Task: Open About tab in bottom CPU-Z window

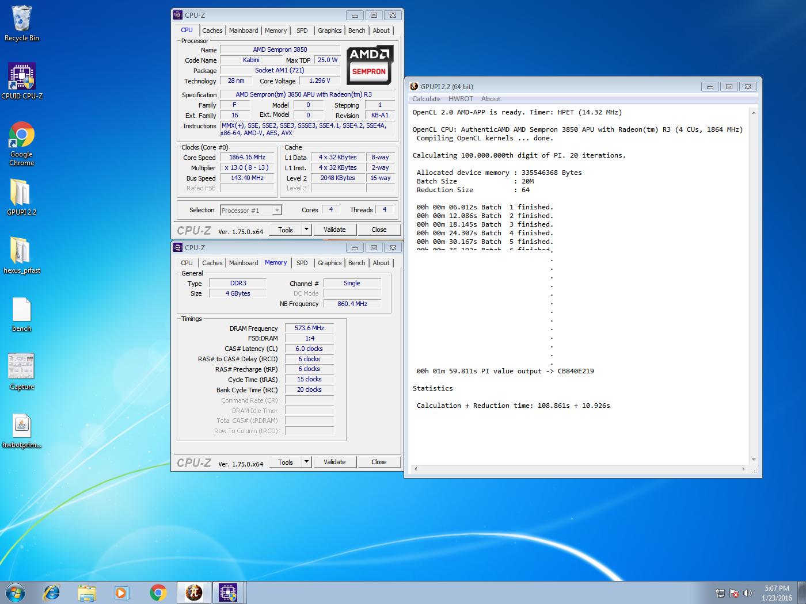Action: click(x=381, y=263)
